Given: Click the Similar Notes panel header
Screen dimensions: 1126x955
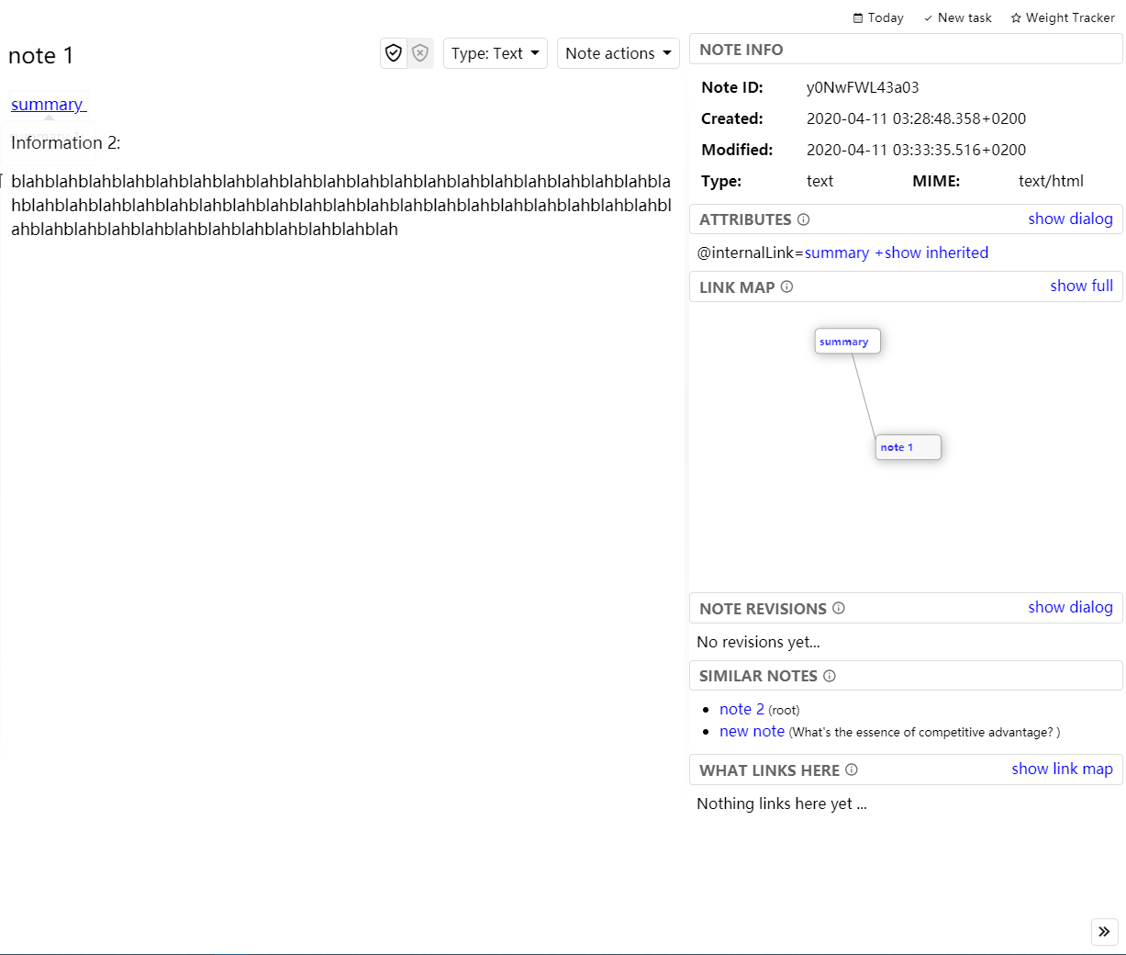Looking at the screenshot, I should 906,676.
